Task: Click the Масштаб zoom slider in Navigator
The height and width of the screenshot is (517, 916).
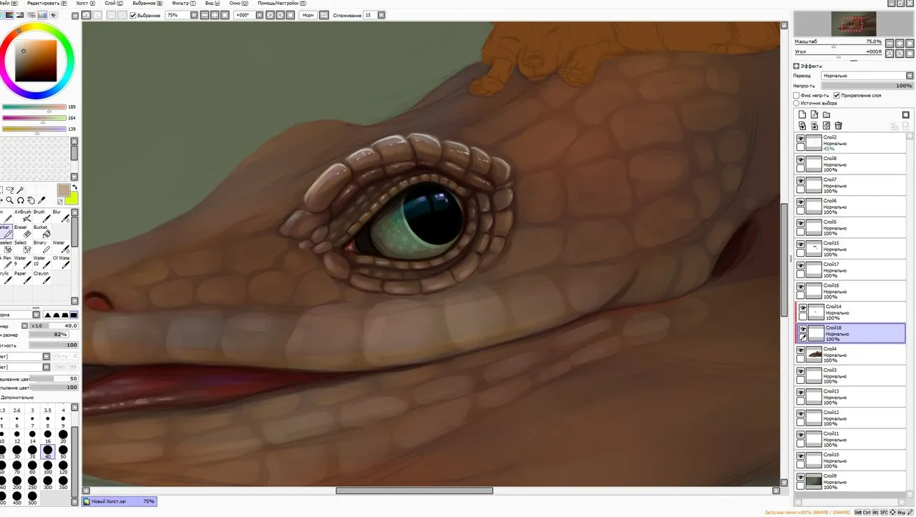Action: [837, 46]
